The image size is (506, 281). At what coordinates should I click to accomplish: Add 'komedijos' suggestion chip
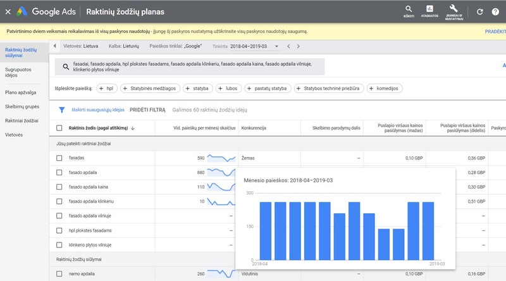click(385, 89)
